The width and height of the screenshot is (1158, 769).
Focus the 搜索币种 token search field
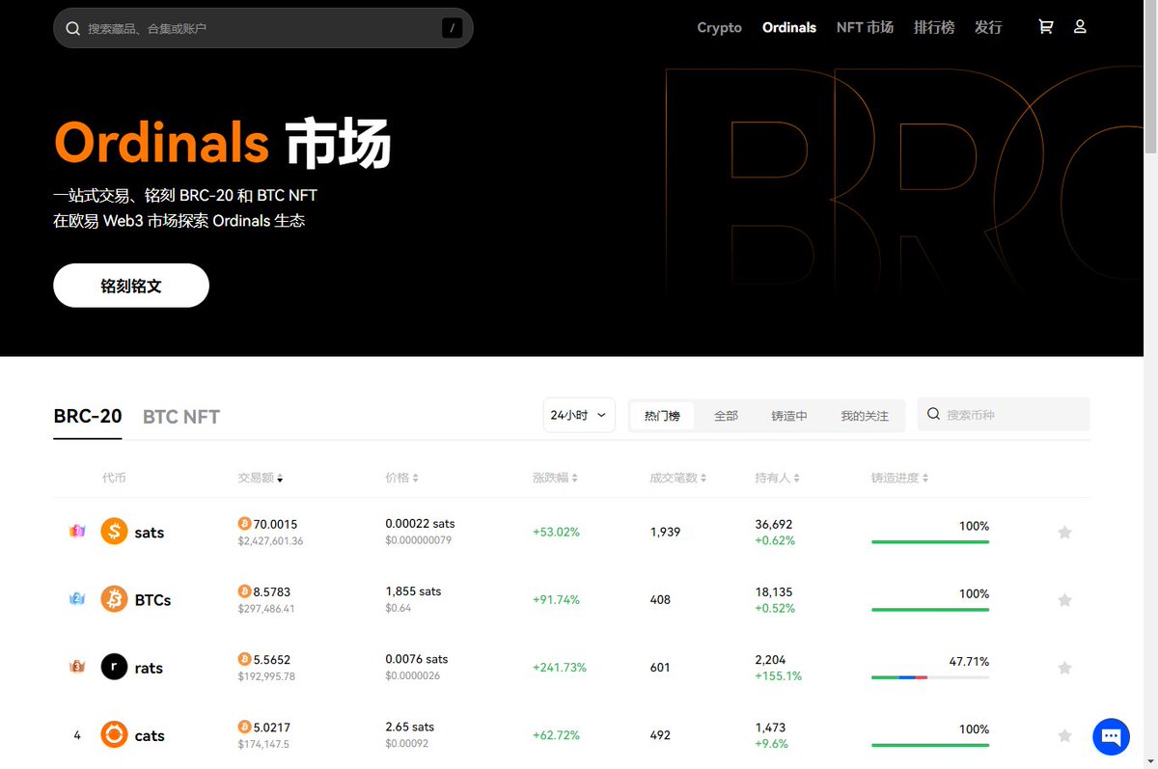(1004, 414)
